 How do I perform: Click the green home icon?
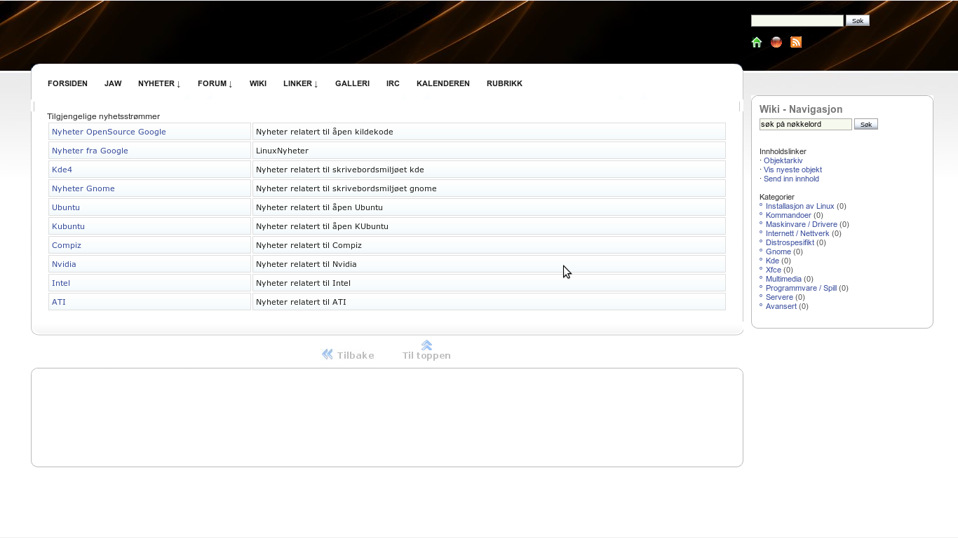(x=757, y=42)
